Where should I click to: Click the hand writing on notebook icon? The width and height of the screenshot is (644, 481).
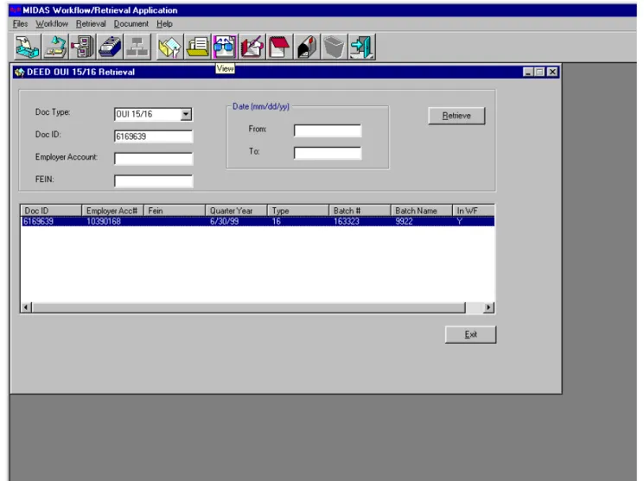[x=252, y=47]
